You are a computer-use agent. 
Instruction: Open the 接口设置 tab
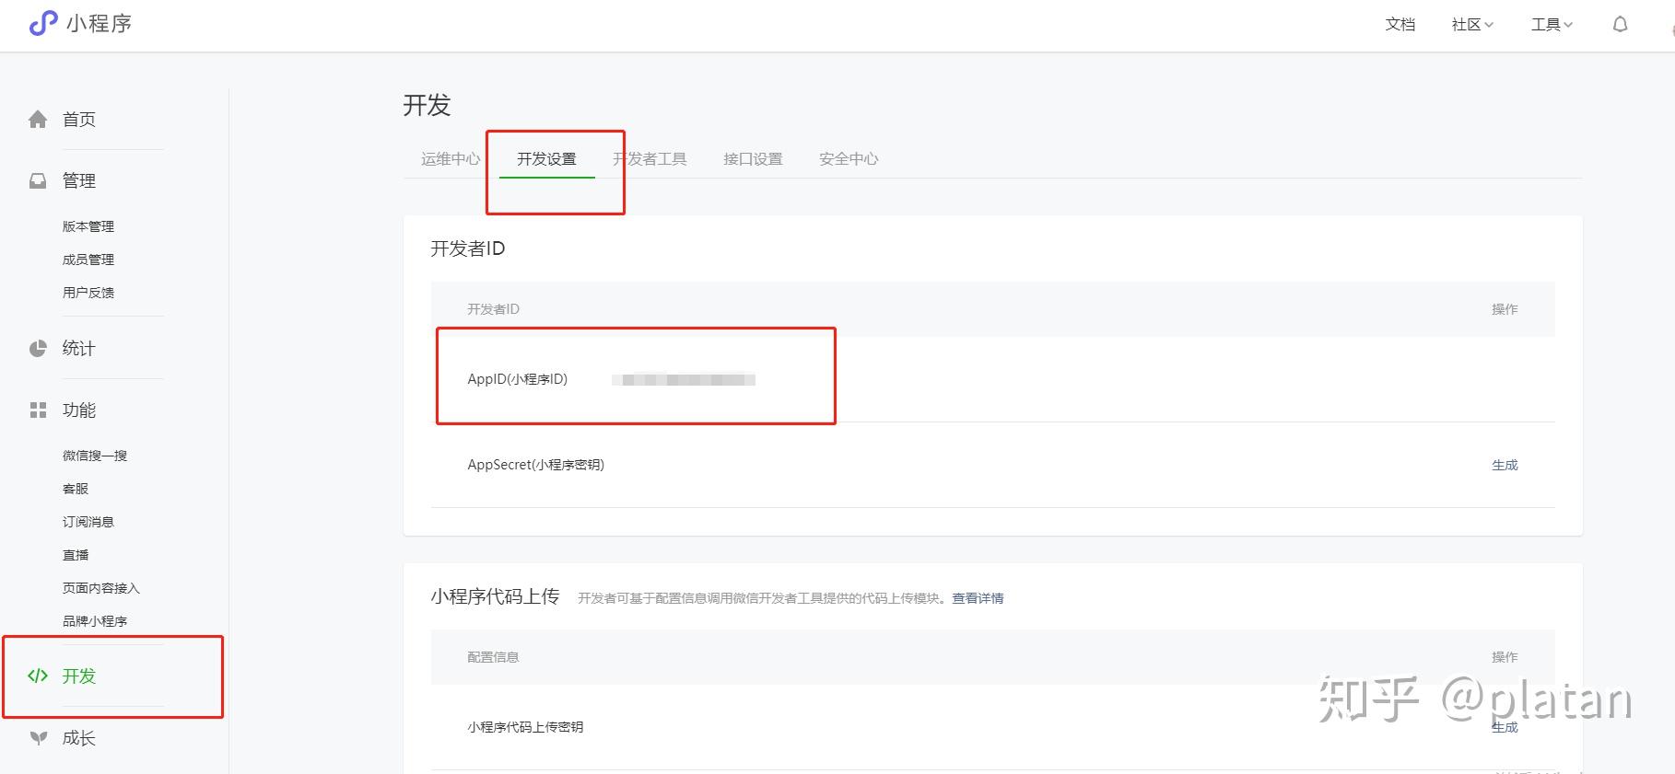[753, 159]
